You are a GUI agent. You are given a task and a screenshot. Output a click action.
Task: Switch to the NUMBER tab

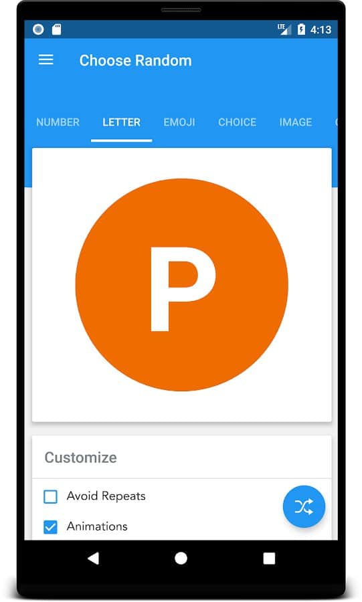point(58,122)
